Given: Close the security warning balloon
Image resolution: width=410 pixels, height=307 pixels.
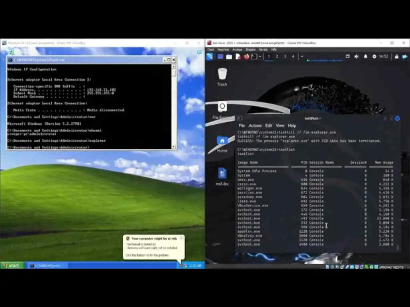Looking at the screenshot, I should 181,238.
